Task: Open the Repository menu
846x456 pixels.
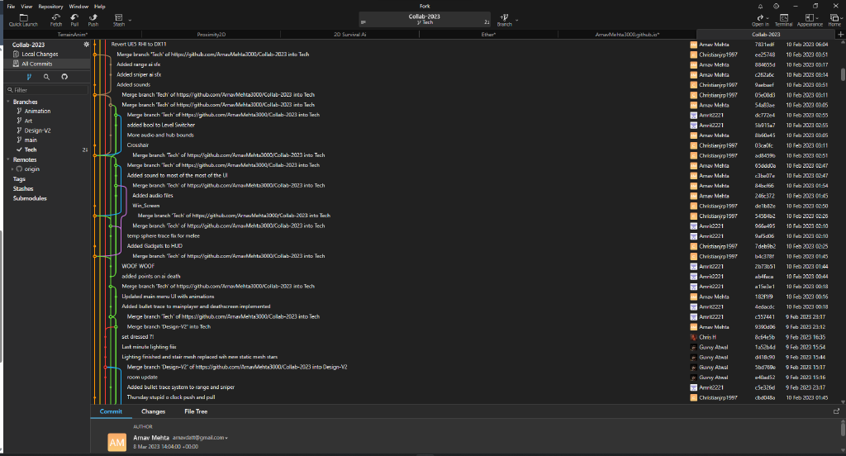Action: [50, 6]
